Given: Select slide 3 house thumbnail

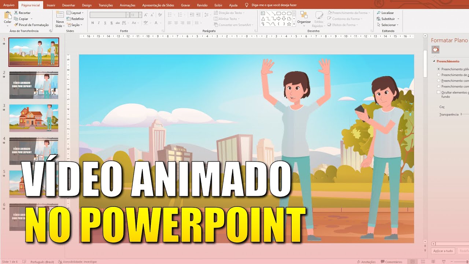Looking at the screenshot, I should click(x=33, y=118).
